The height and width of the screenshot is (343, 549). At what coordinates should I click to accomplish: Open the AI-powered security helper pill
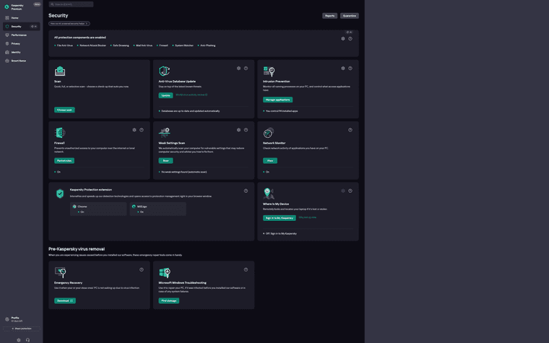69,23
